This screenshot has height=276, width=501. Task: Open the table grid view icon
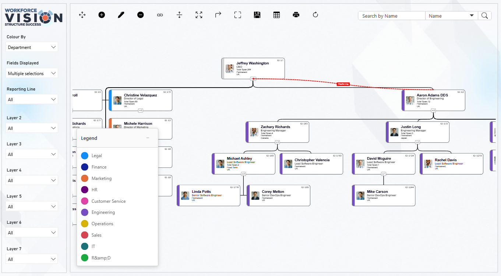(x=276, y=15)
